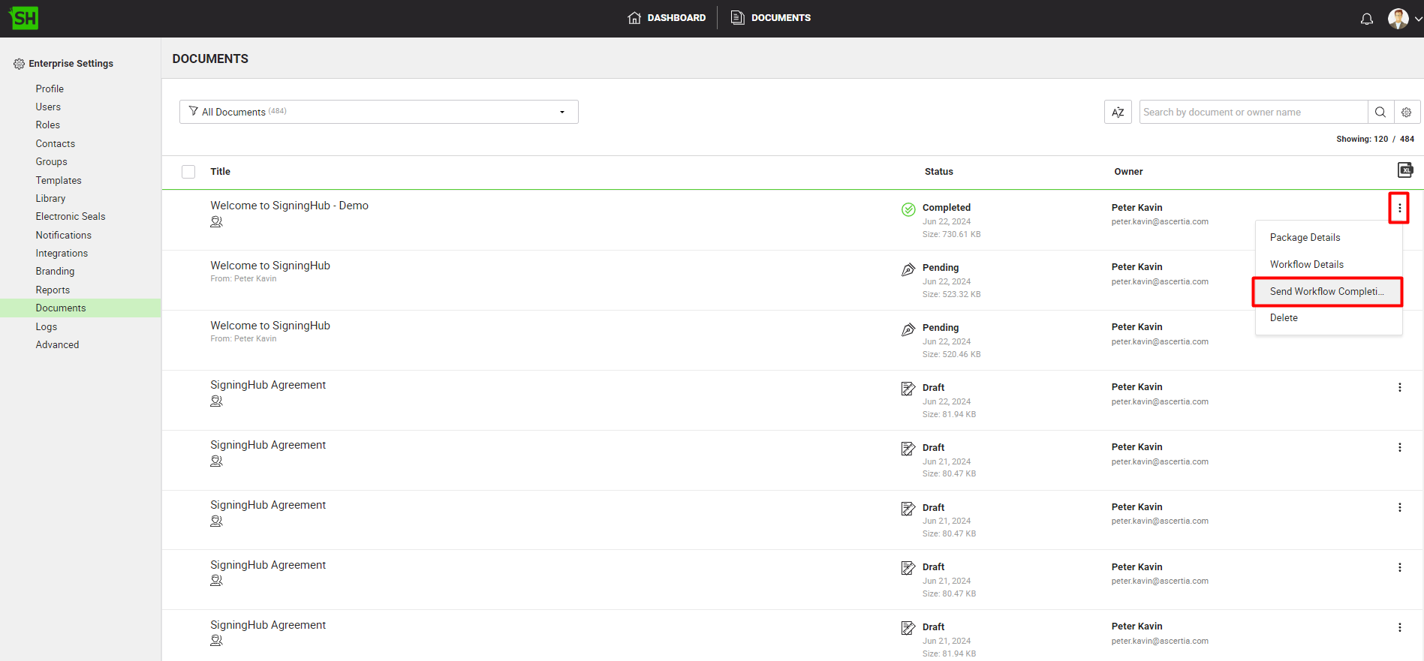Click the search magnifier icon
1424x661 pixels.
click(x=1380, y=112)
